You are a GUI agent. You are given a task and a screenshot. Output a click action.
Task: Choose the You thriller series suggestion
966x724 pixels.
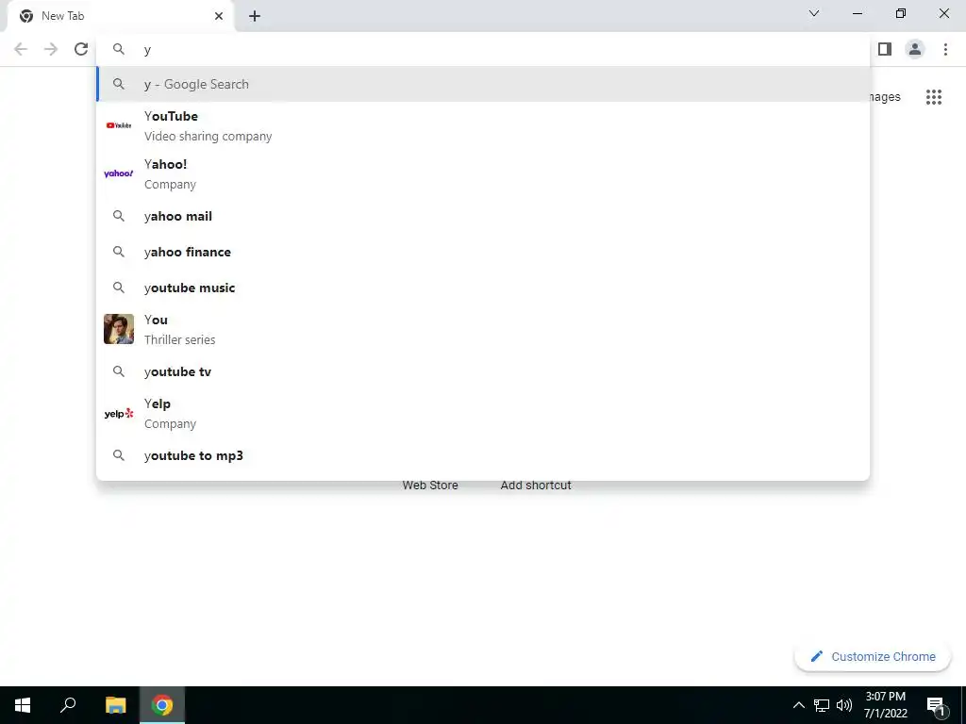[483, 329]
